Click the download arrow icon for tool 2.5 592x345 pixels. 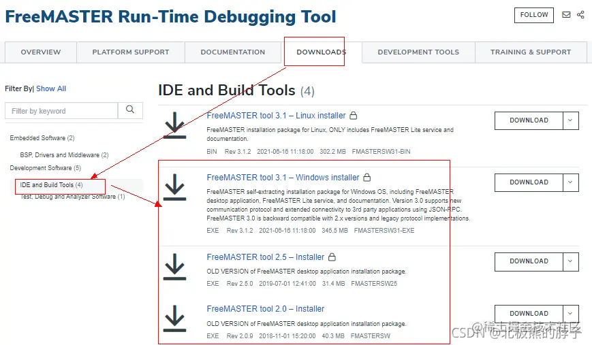(174, 267)
